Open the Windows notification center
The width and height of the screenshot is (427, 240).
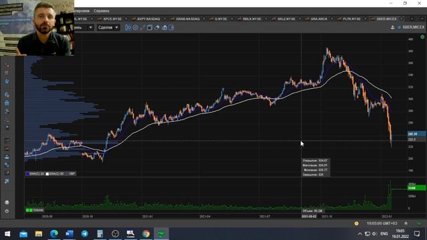[x=417, y=234]
